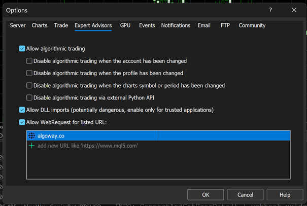
Task: Toggle Allow DLL imports checkbox
Action: point(22,110)
